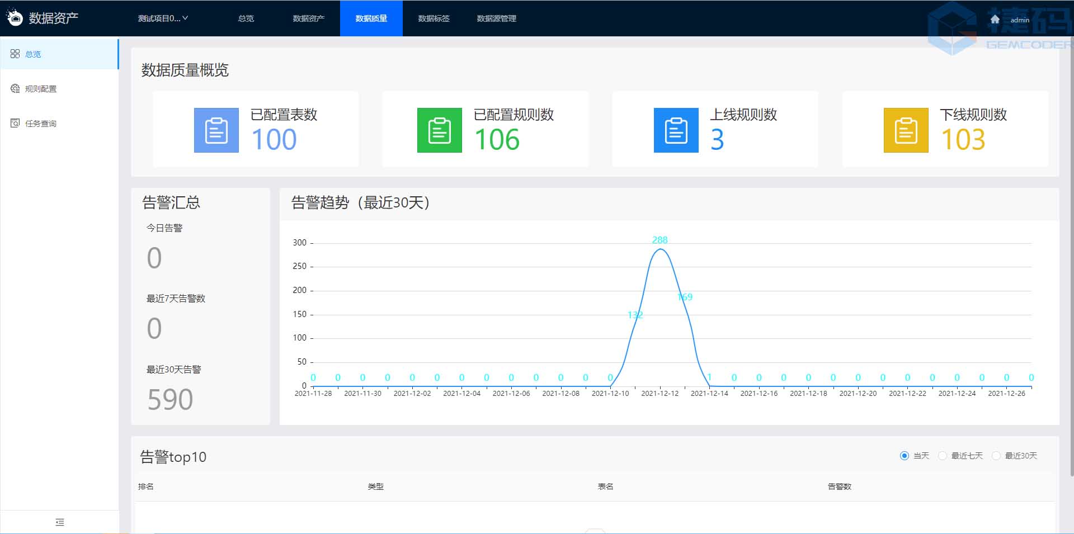This screenshot has width=1074, height=534.
Task: Open the 测试项目0... project dropdown
Action: click(x=163, y=18)
